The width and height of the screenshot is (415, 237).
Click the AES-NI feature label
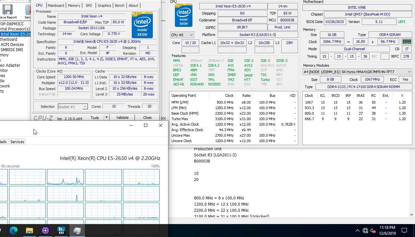178,84
